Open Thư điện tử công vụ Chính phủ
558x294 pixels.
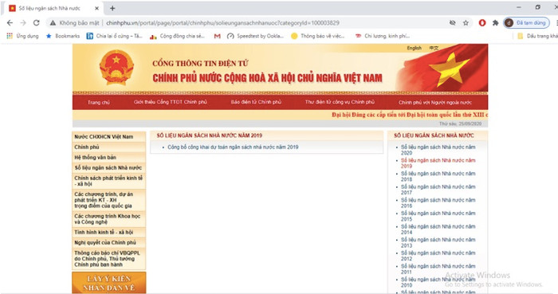coord(340,102)
